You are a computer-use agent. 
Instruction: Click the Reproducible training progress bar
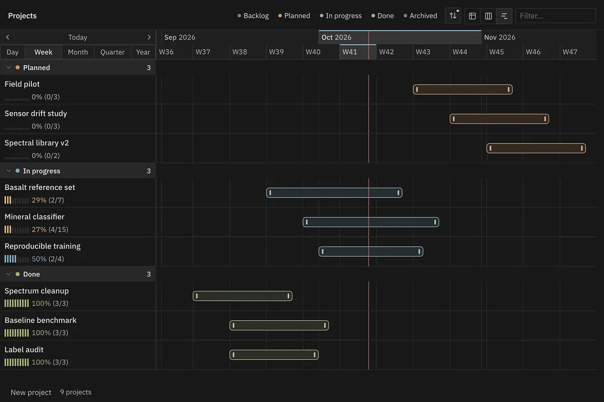(17, 259)
